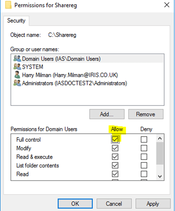175x211 pixels.
Task: Toggle Allow checkbox for Read & execute
Action: (115, 157)
